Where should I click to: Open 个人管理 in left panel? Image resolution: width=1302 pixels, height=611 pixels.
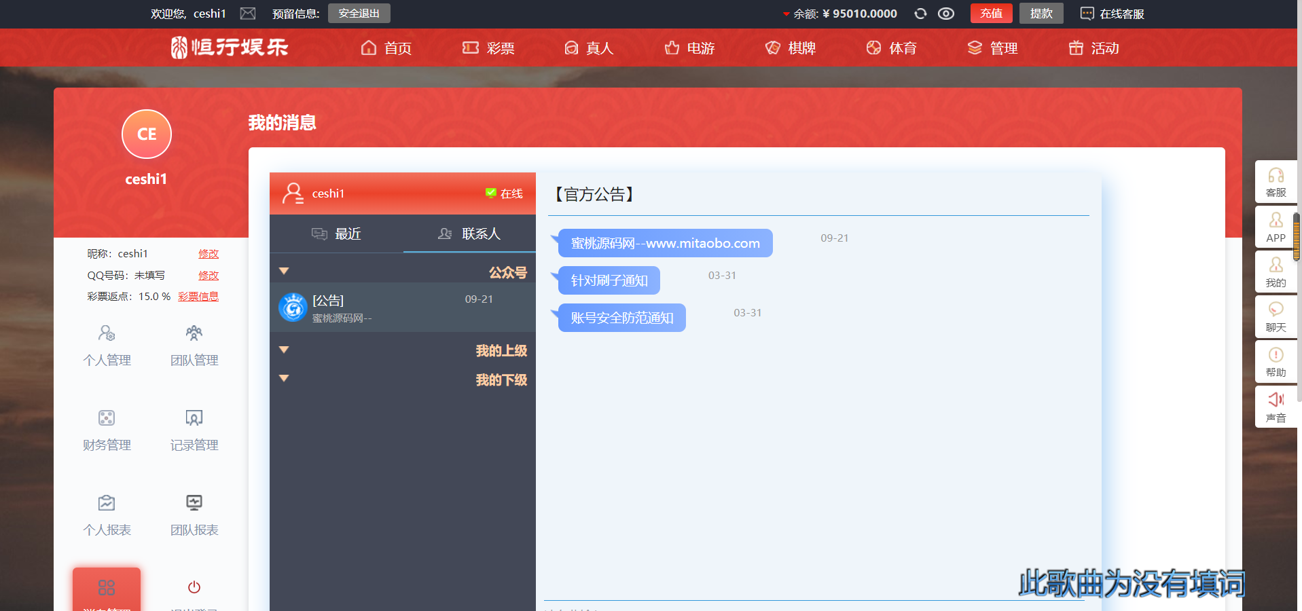(107, 345)
